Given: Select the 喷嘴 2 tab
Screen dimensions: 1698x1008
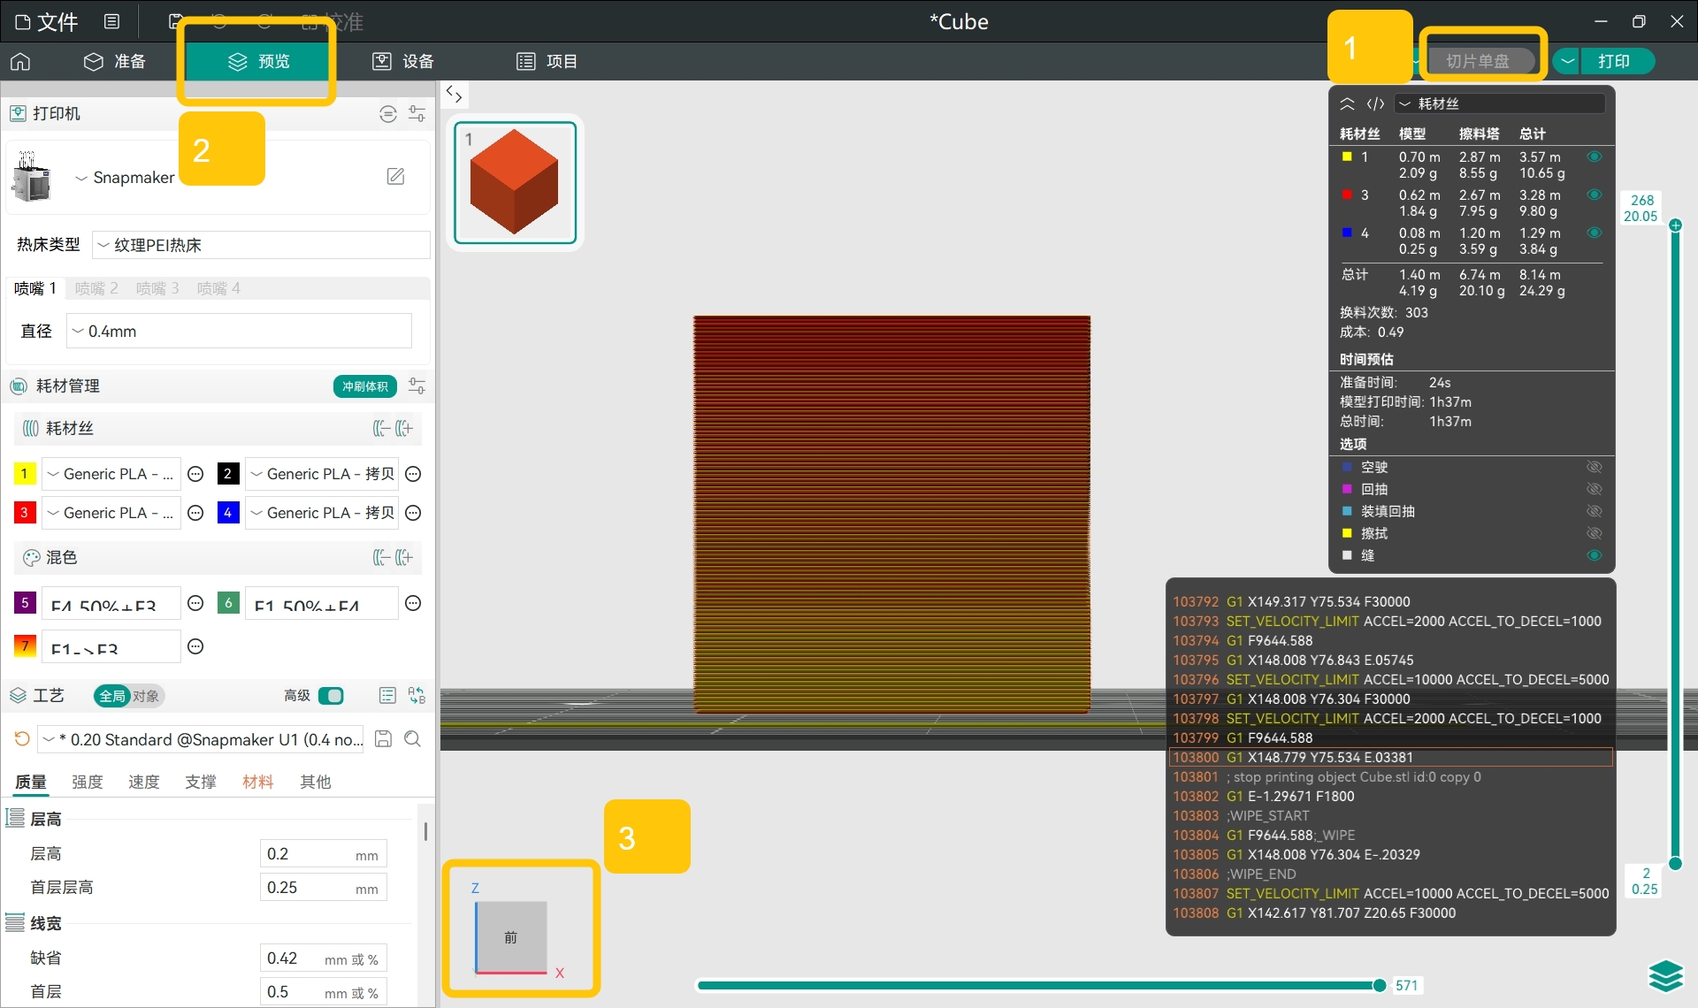Looking at the screenshot, I should click(96, 288).
